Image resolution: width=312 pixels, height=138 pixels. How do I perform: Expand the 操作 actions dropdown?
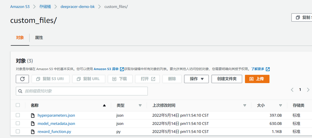pyautogui.click(x=196, y=79)
